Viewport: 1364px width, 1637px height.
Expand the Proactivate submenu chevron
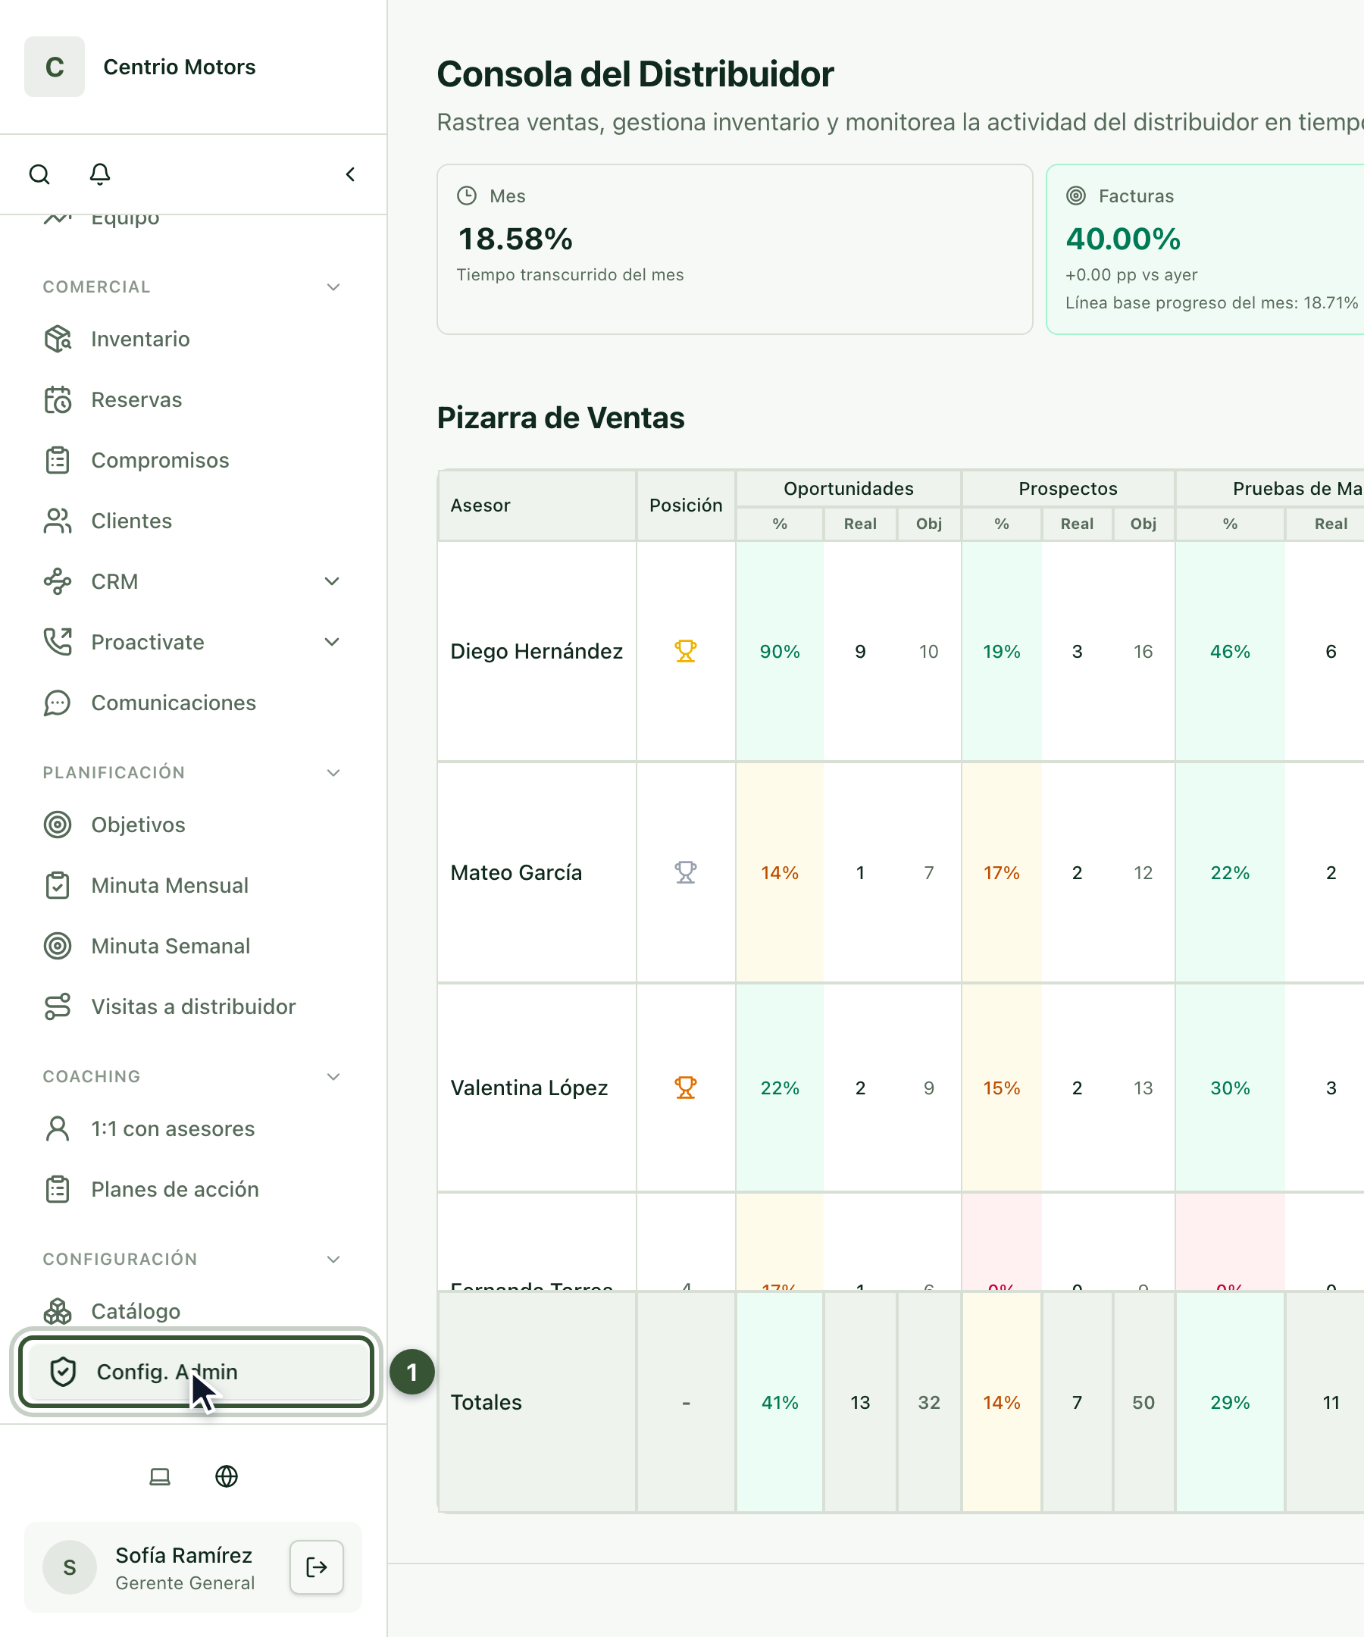332,643
